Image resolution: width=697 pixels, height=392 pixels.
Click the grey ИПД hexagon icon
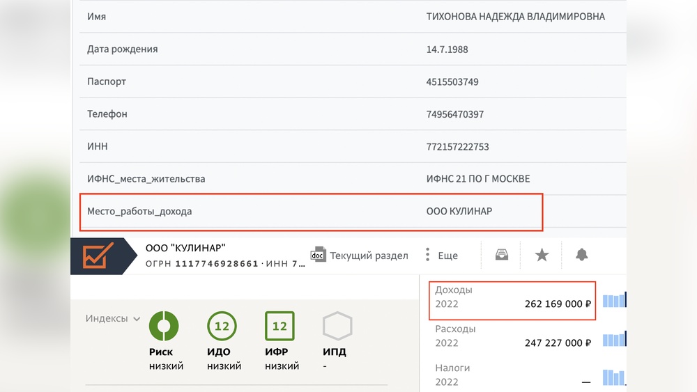click(337, 326)
